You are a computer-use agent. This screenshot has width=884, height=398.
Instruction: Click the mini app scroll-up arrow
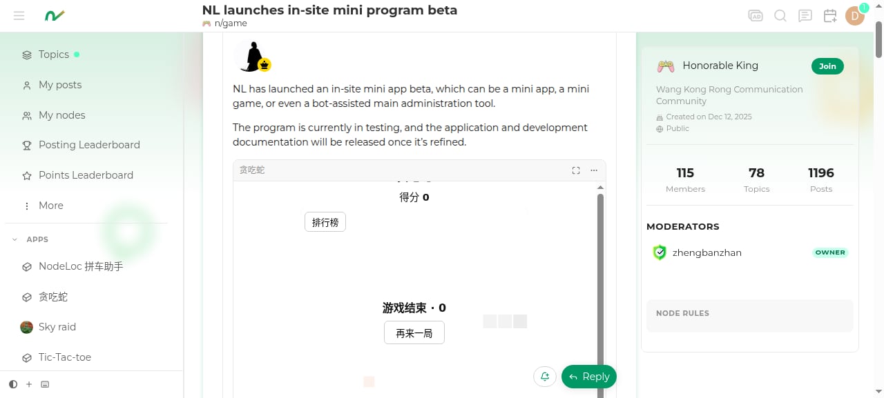[600, 187]
